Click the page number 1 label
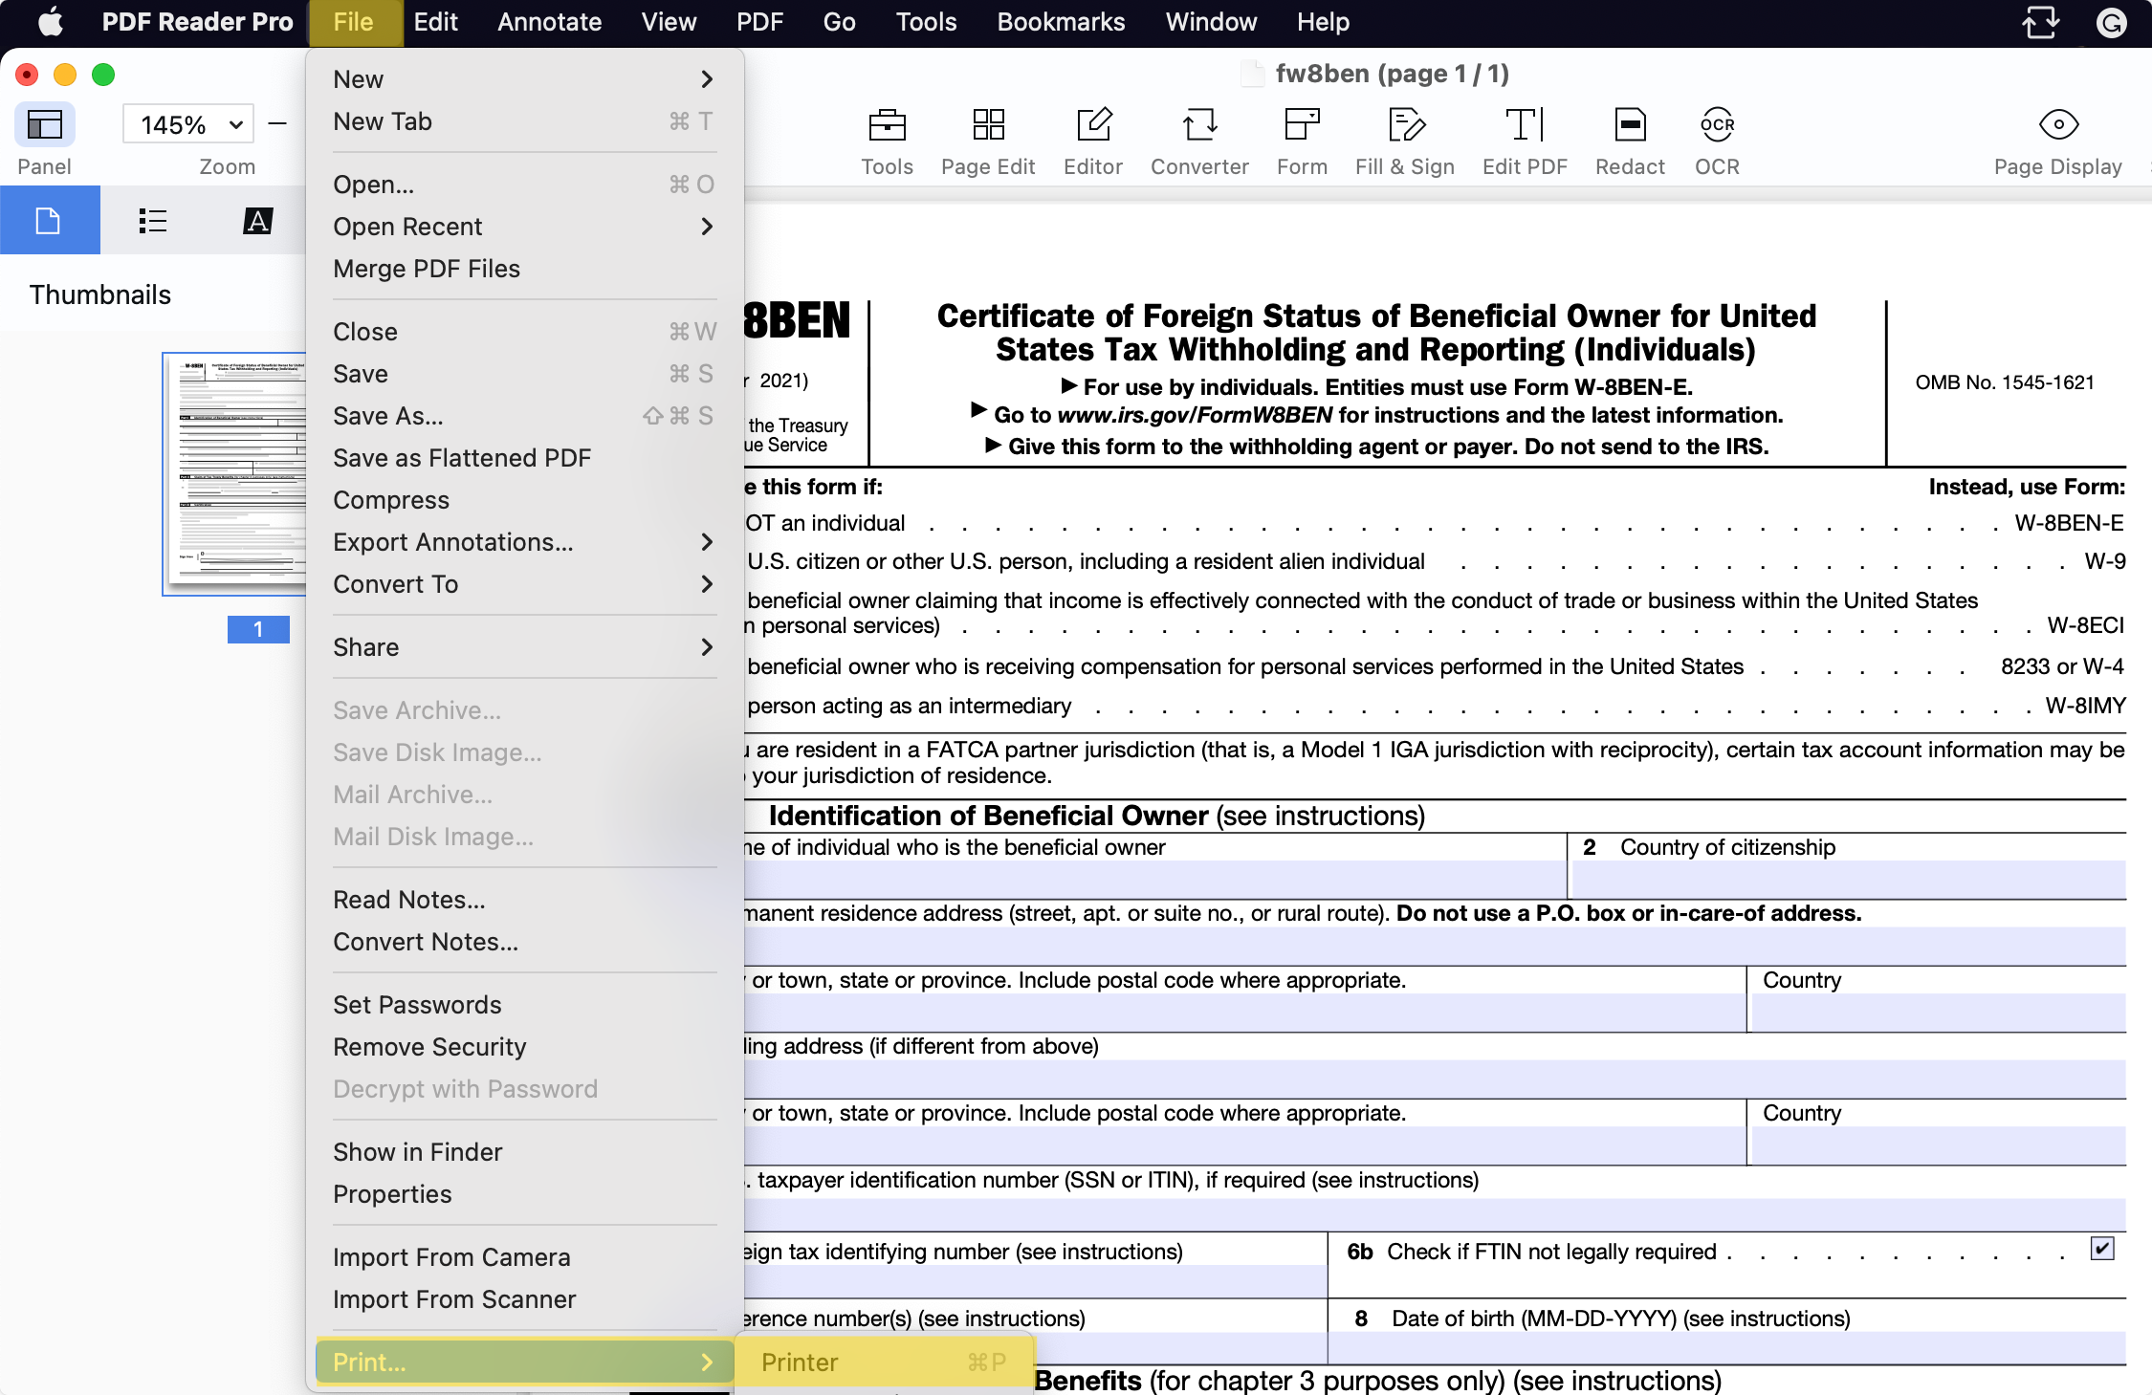Screen dimensions: 2152x1395 pos(258,629)
